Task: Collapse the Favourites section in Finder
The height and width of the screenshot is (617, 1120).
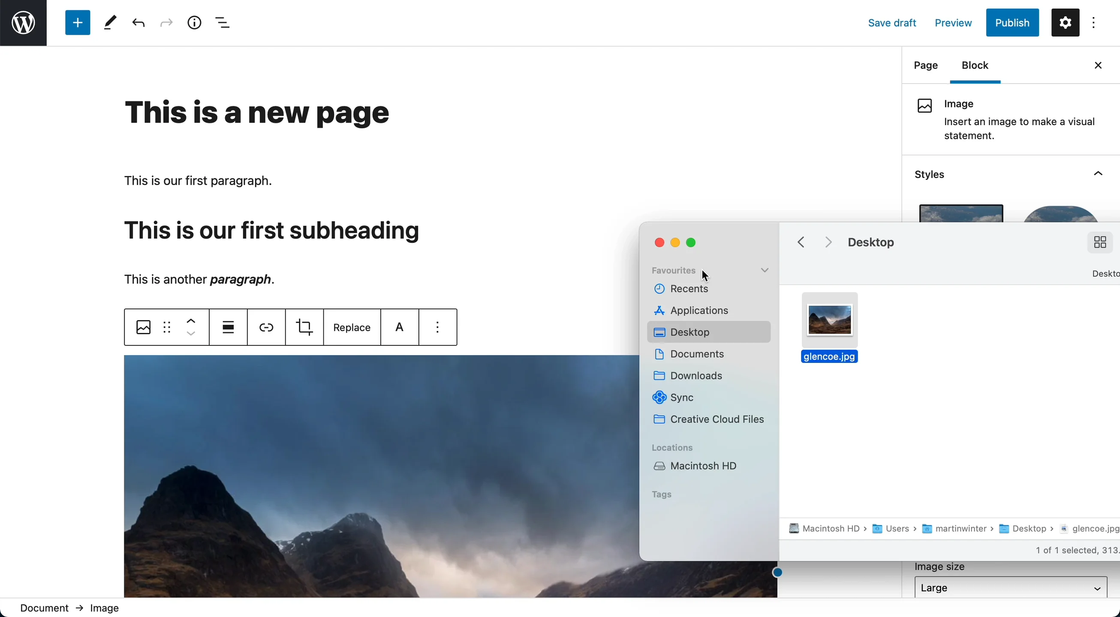Action: pyautogui.click(x=765, y=270)
